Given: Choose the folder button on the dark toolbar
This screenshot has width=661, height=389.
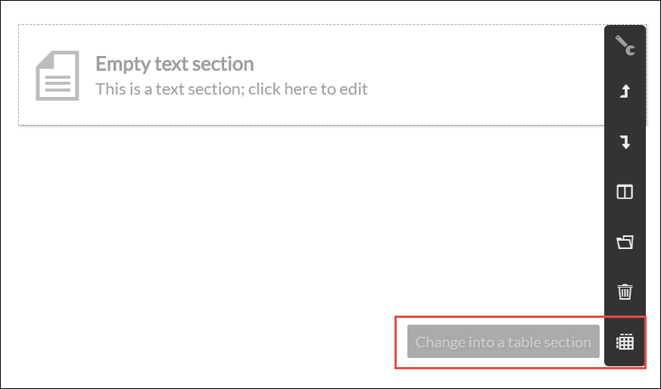Looking at the screenshot, I should click(x=625, y=242).
